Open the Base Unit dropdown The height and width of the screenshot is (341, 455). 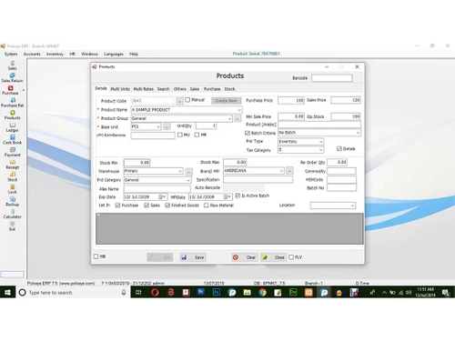pos(158,126)
